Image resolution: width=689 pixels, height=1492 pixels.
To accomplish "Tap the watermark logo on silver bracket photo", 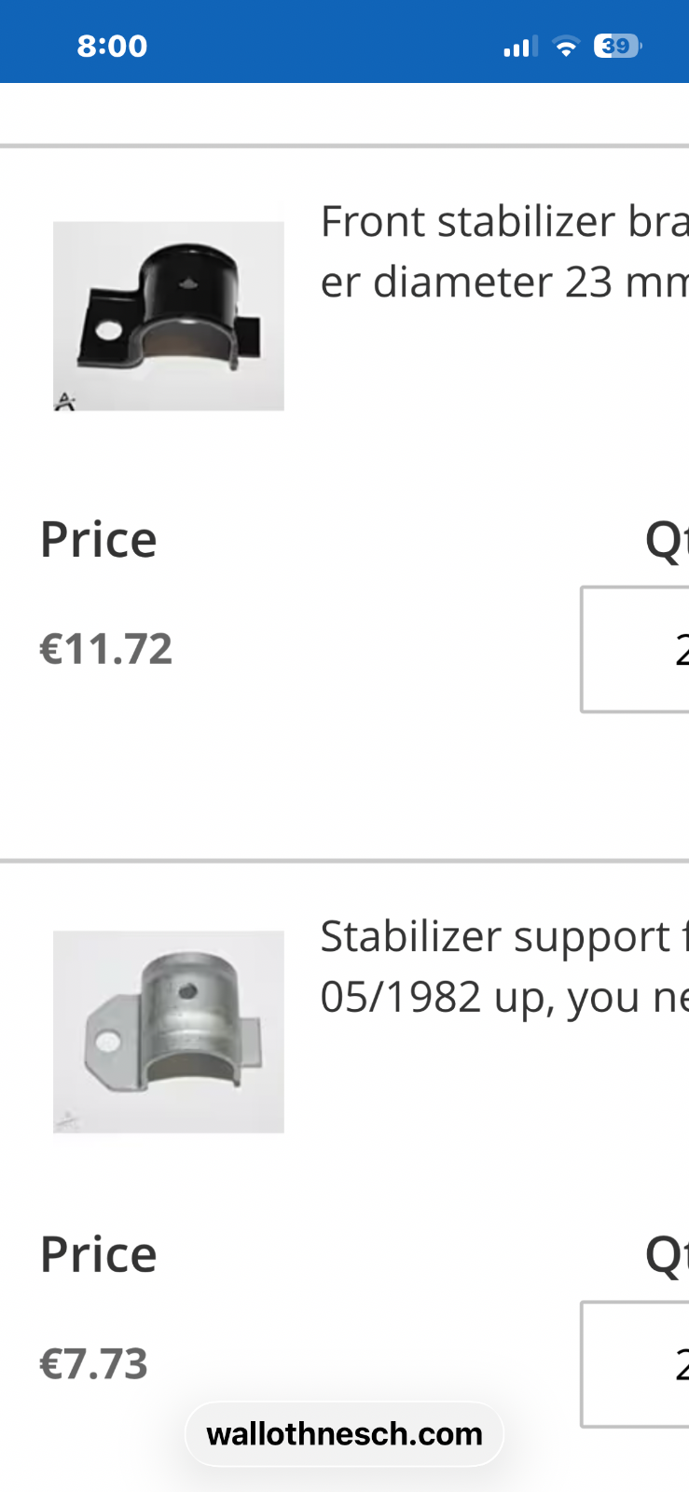I will [67, 1121].
